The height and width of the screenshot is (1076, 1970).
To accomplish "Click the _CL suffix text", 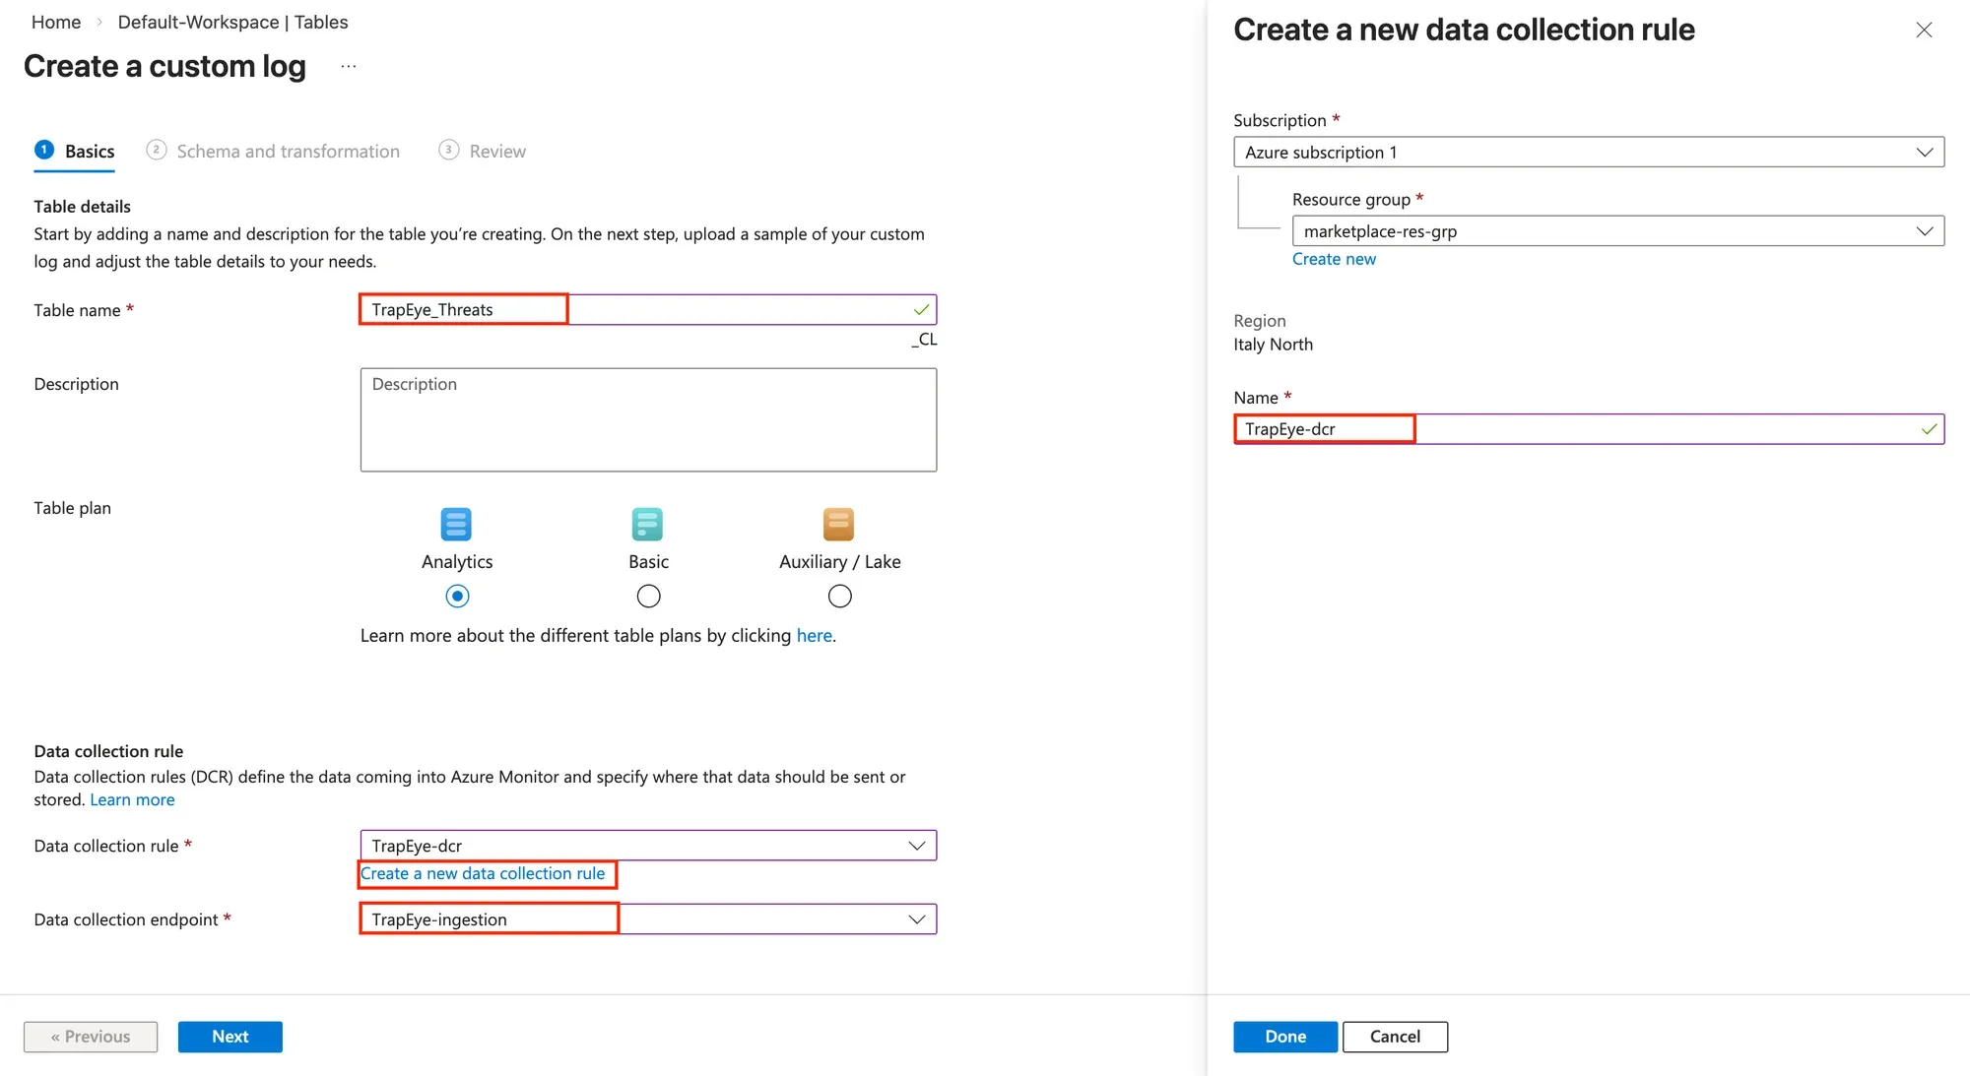I will [924, 339].
